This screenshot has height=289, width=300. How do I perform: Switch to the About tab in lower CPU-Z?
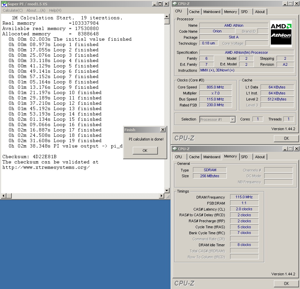pos(260,157)
